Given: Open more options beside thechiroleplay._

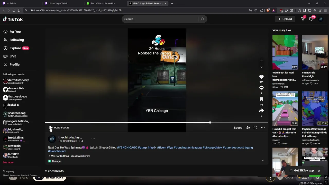Looking at the screenshot, I should tap(93, 139).
